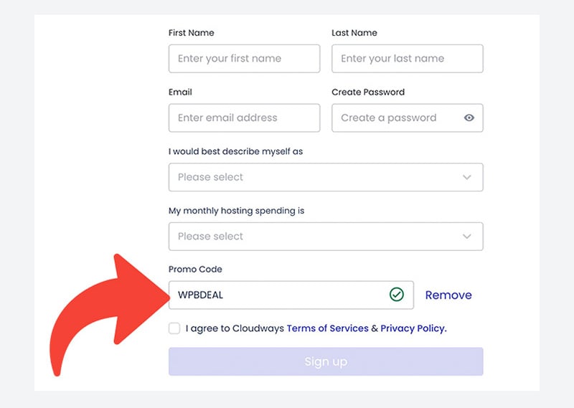This screenshot has height=408, width=574.
Task: Click the Promo Code label
Action: (x=195, y=270)
